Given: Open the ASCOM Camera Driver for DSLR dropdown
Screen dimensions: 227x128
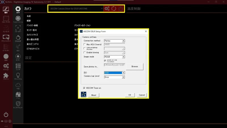Looking at the screenshot, I should coord(76,9).
